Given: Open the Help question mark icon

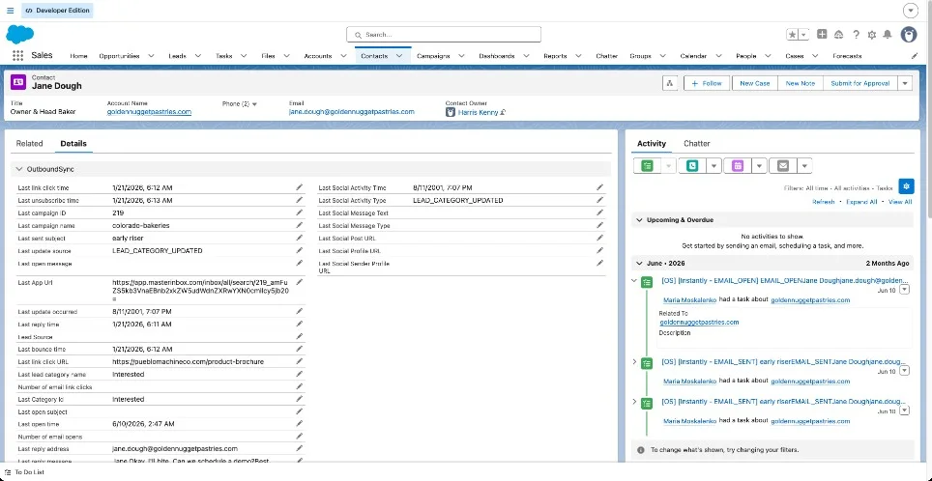Looking at the screenshot, I should 856,35.
